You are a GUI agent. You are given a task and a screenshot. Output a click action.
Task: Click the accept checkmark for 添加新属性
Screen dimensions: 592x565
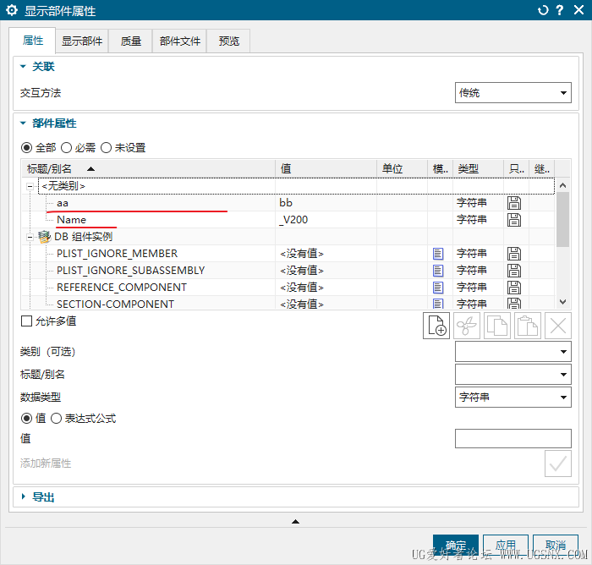(x=558, y=464)
